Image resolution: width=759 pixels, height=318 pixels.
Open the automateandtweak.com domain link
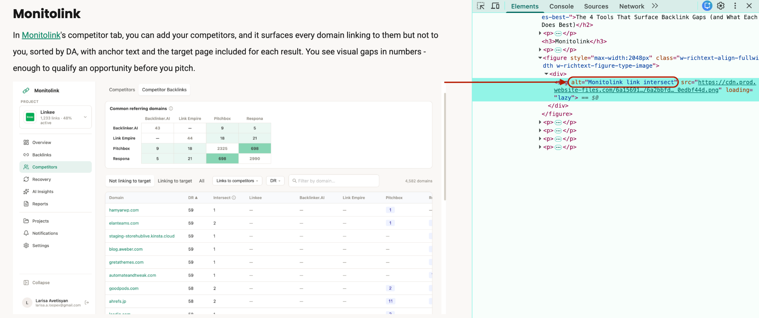pyautogui.click(x=132, y=275)
